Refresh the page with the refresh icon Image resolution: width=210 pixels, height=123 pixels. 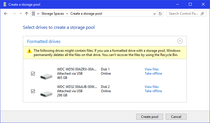160,14
